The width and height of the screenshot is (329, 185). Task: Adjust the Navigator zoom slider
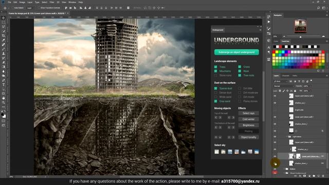tap(300, 36)
